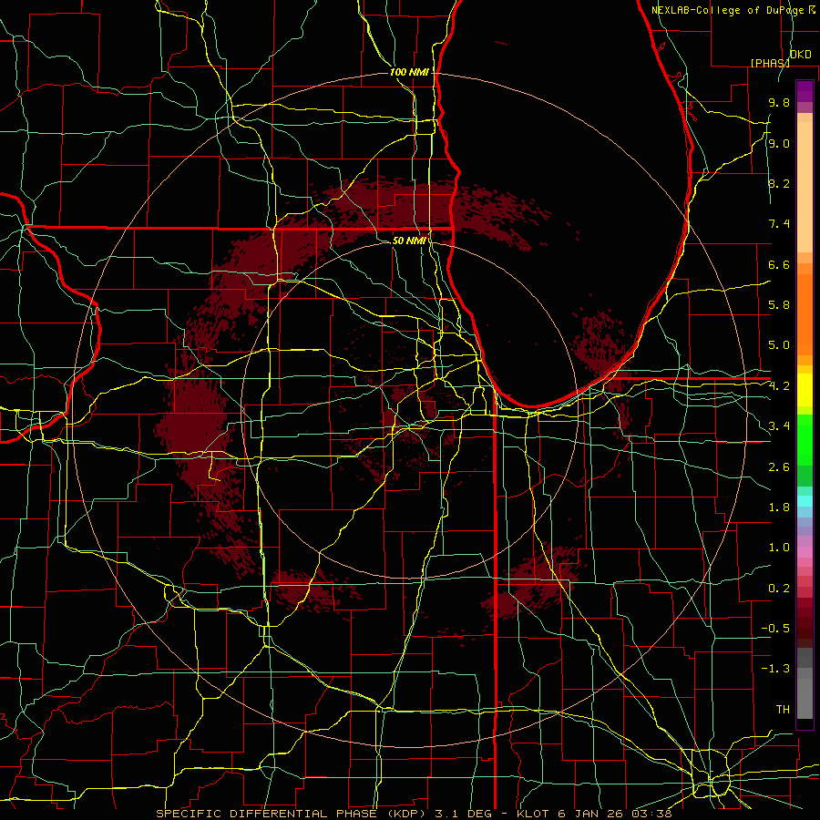Click the TH threshold label on the scale
Viewport: 820px width, 820px height.
[783, 709]
